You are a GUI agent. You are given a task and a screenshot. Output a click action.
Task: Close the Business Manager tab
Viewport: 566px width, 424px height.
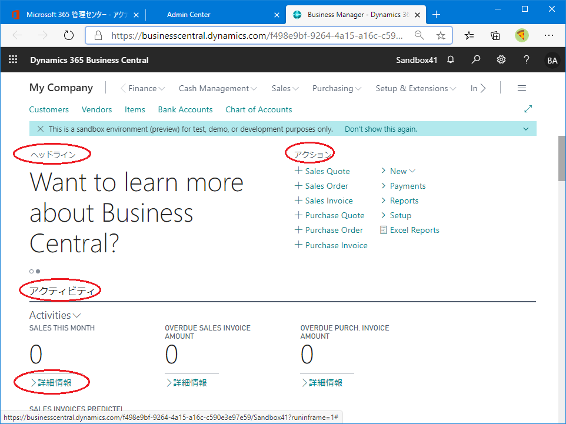point(417,15)
